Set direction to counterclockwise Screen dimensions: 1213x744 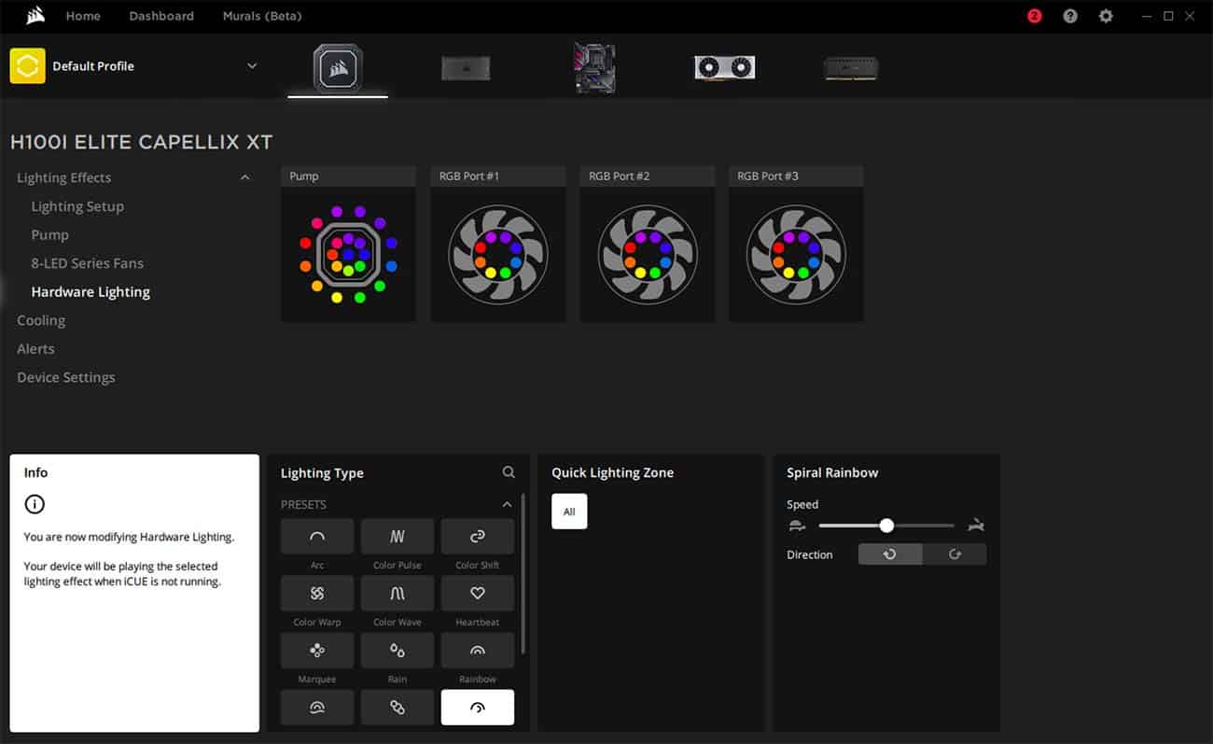(890, 554)
